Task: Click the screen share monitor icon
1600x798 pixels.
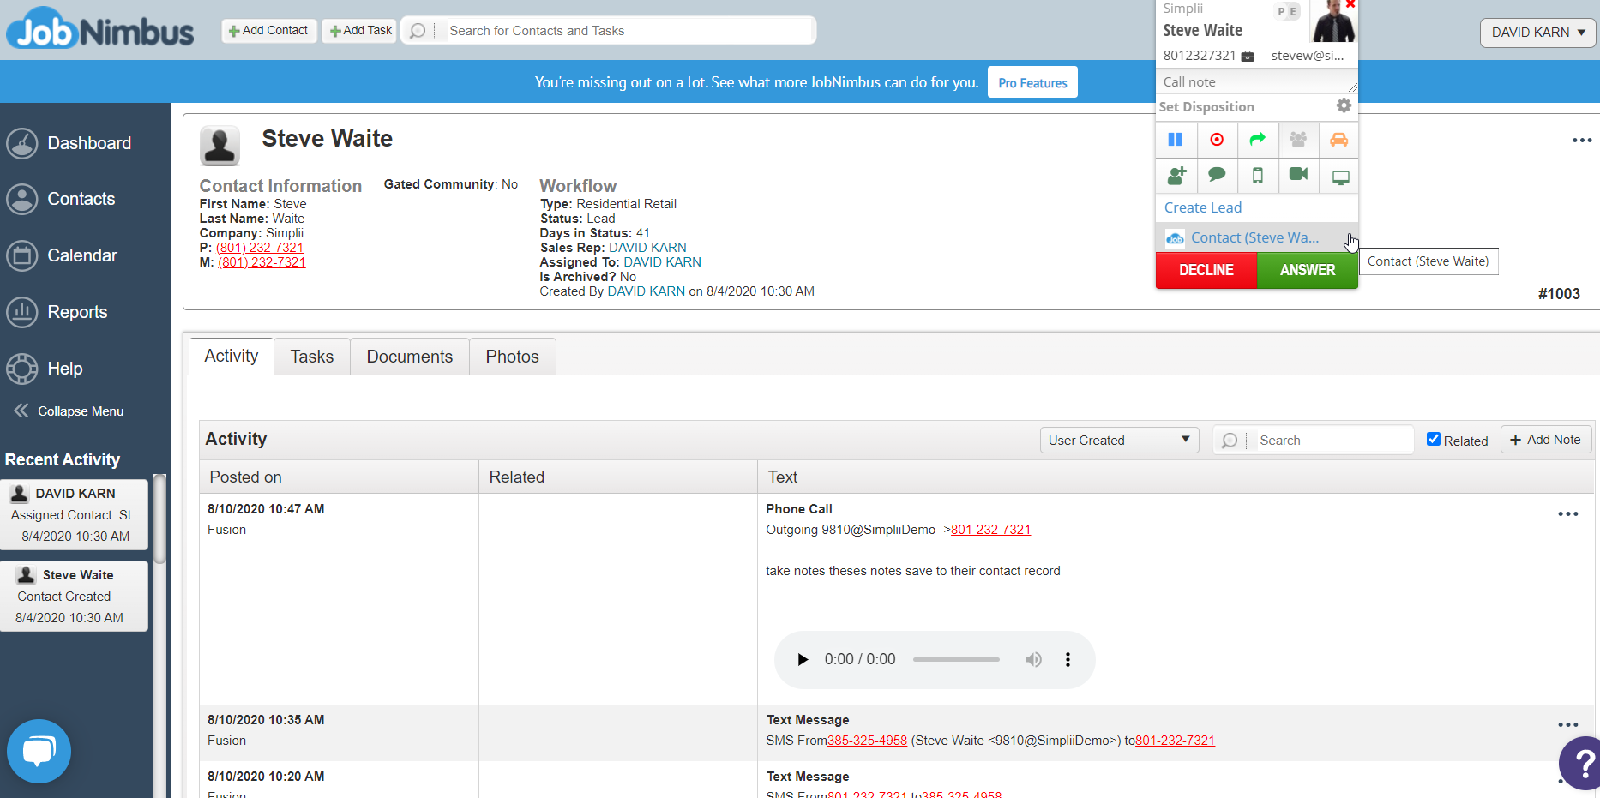Action: tap(1340, 177)
